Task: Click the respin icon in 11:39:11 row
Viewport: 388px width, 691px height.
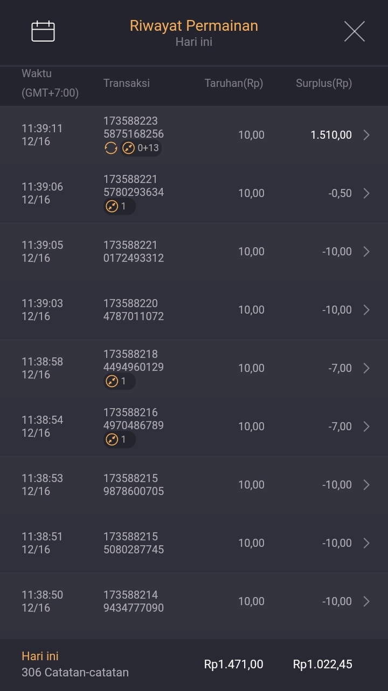Action: click(110, 148)
